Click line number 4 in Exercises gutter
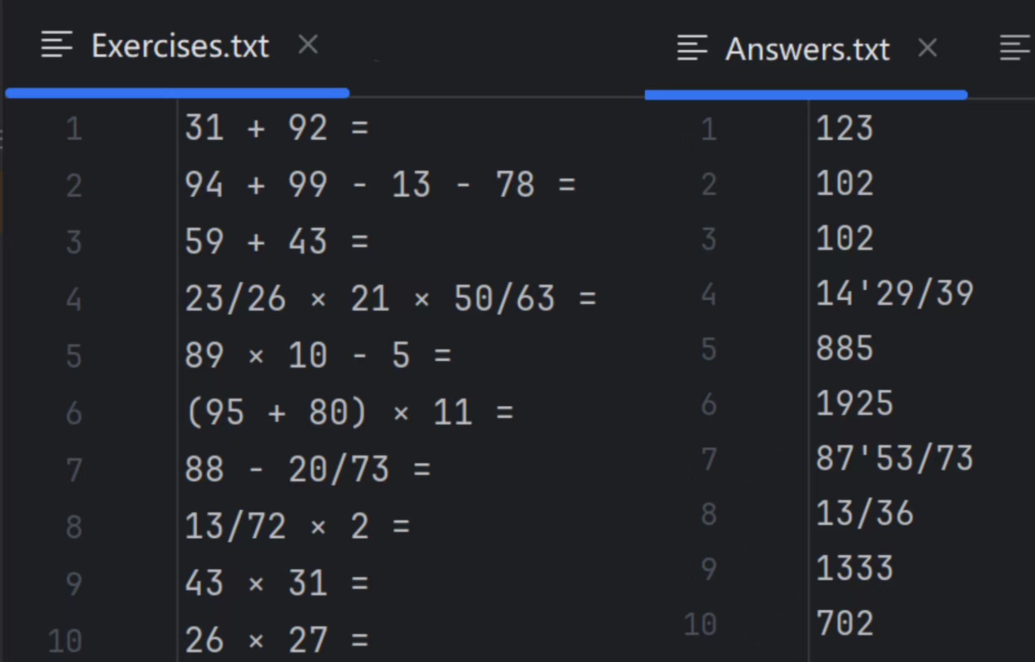Image resolution: width=1035 pixels, height=662 pixels. click(74, 299)
